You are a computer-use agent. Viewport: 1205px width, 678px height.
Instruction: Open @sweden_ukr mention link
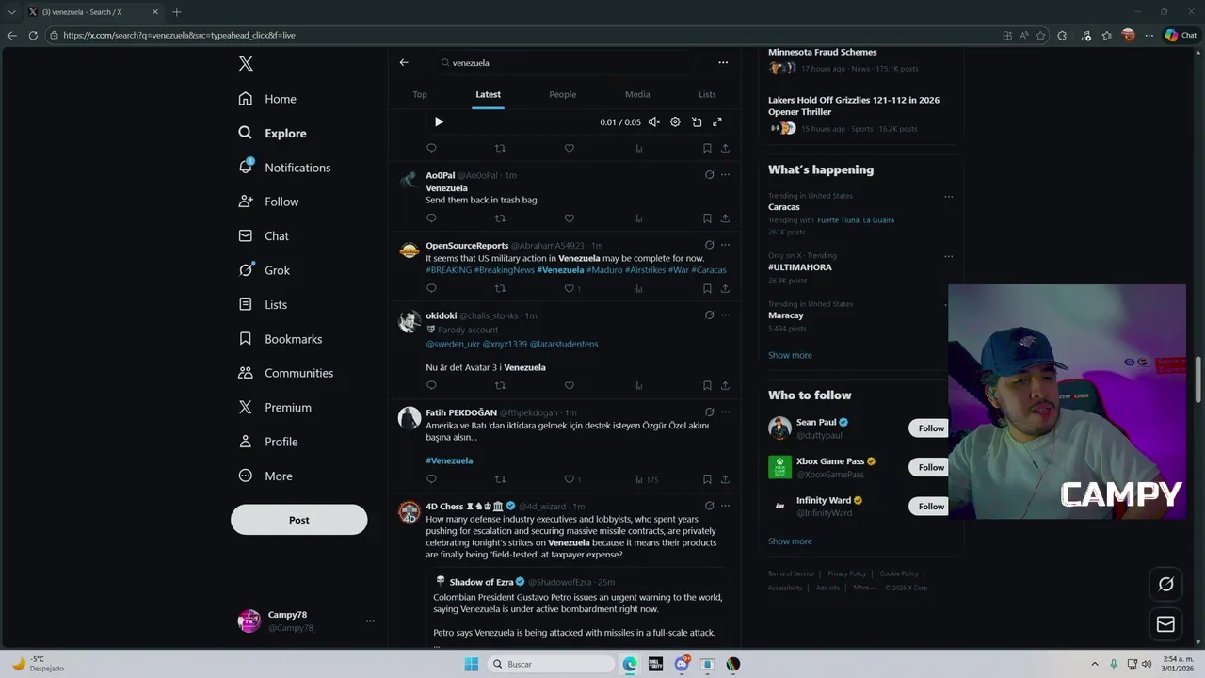click(453, 344)
